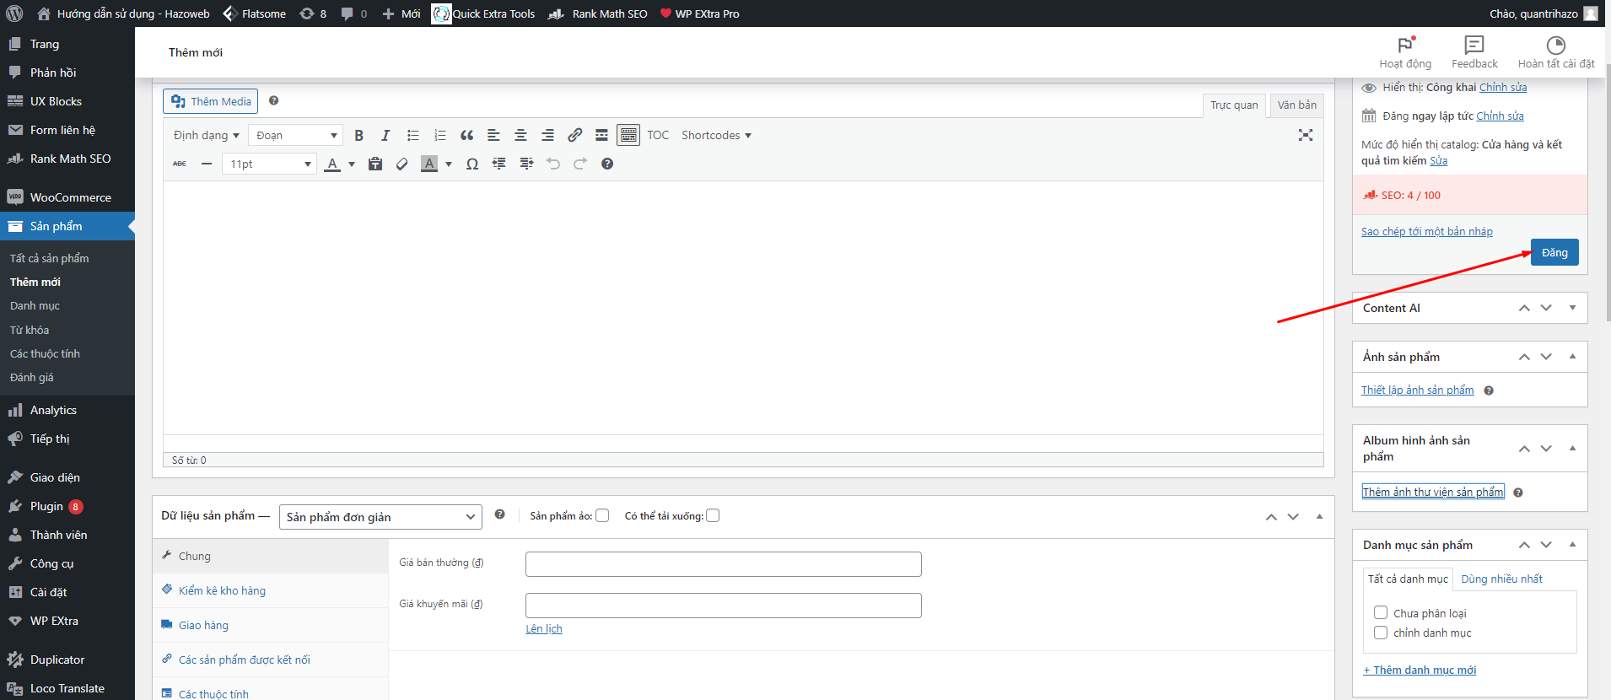1611x700 pixels.
Task: Toggle the bulleted list icon
Action: (412, 135)
